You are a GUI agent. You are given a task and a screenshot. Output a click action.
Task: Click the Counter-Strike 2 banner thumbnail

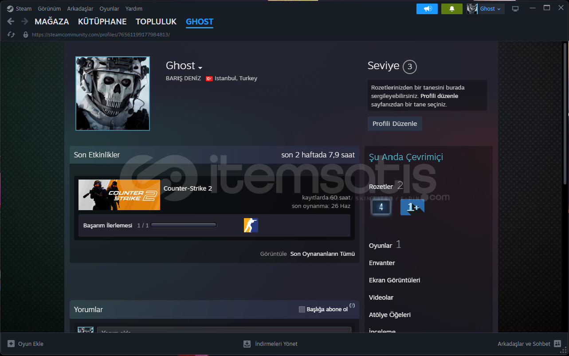tap(119, 195)
